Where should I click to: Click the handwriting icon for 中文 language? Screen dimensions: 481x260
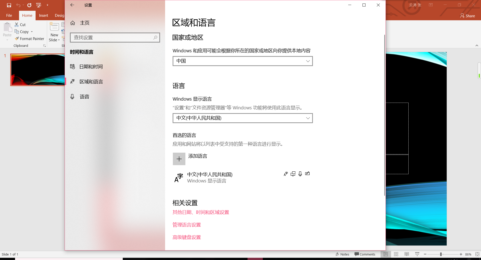(307, 174)
